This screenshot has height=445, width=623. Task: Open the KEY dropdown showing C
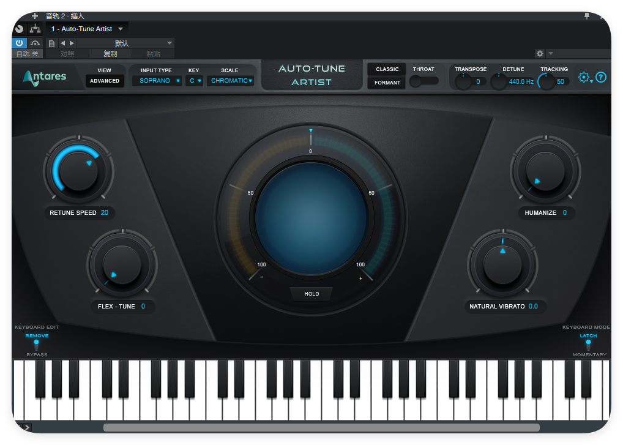click(194, 81)
